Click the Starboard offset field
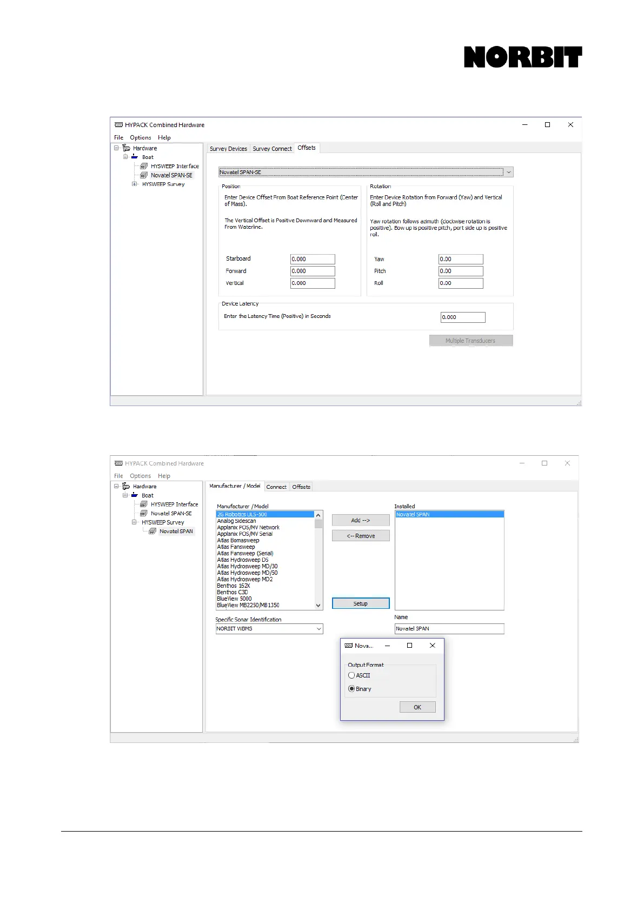Image resolution: width=644 pixels, height=910 pixels. pyautogui.click(x=313, y=259)
